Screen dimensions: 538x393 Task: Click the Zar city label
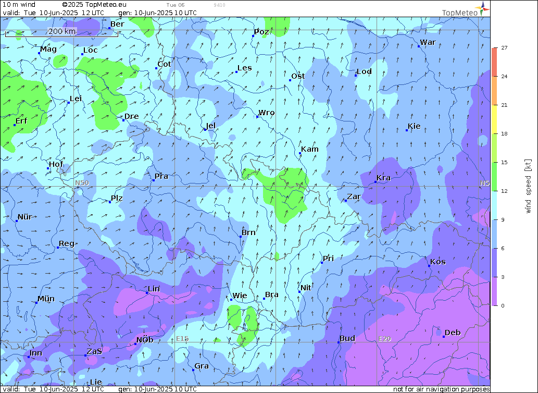(354, 197)
